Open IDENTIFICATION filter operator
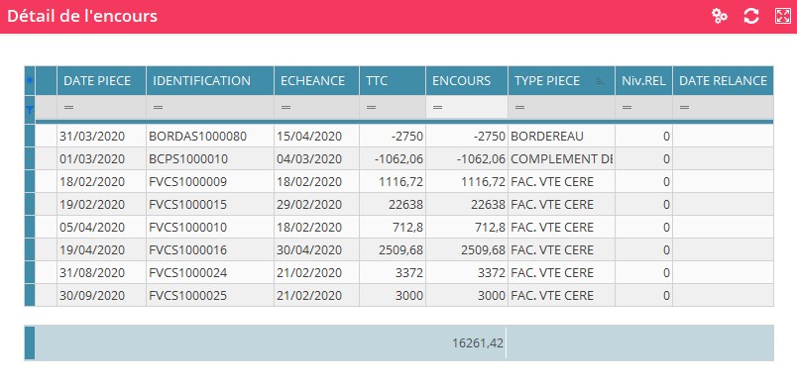The width and height of the screenshot is (797, 387). pos(158,108)
